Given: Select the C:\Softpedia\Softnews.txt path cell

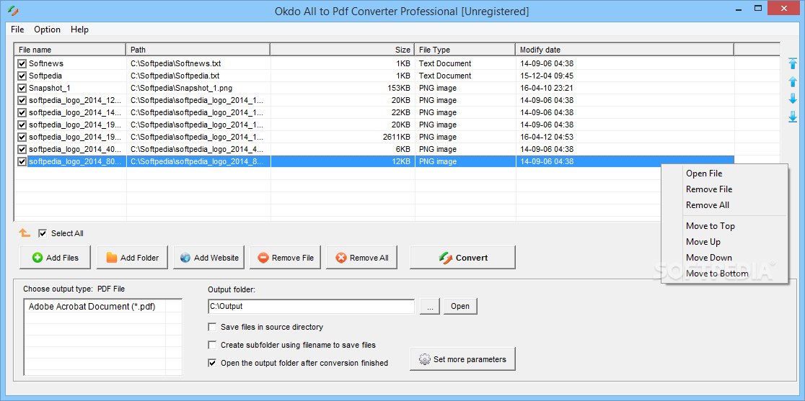Looking at the screenshot, I should pos(175,63).
